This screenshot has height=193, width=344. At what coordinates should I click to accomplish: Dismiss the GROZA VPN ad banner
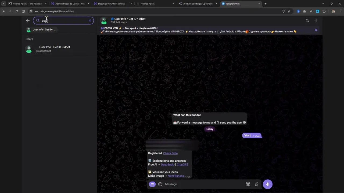tap(316, 30)
